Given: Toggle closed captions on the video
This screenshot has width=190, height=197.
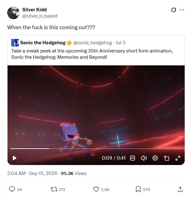Looking at the screenshot, I should point(133,158).
